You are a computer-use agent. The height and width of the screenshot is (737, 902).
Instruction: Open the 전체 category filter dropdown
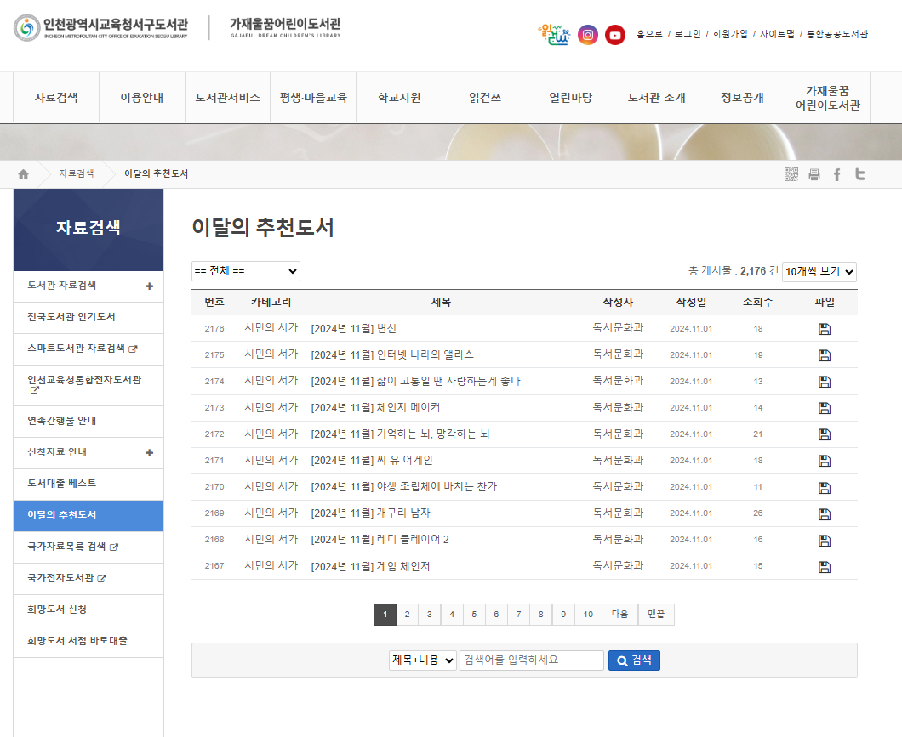(x=246, y=271)
